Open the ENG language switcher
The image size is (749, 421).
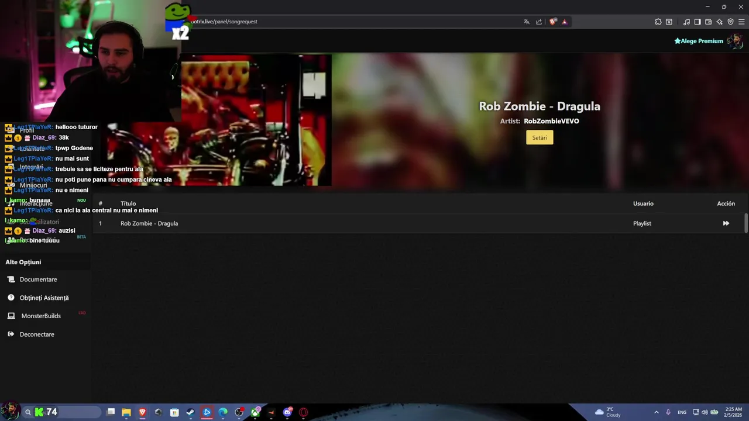click(x=682, y=412)
